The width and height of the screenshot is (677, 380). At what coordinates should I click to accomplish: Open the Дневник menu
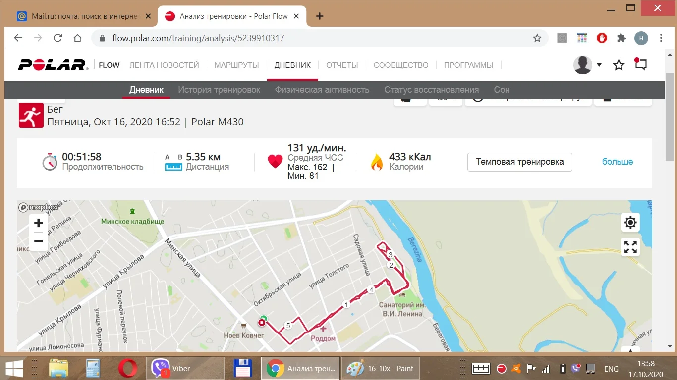coord(292,65)
